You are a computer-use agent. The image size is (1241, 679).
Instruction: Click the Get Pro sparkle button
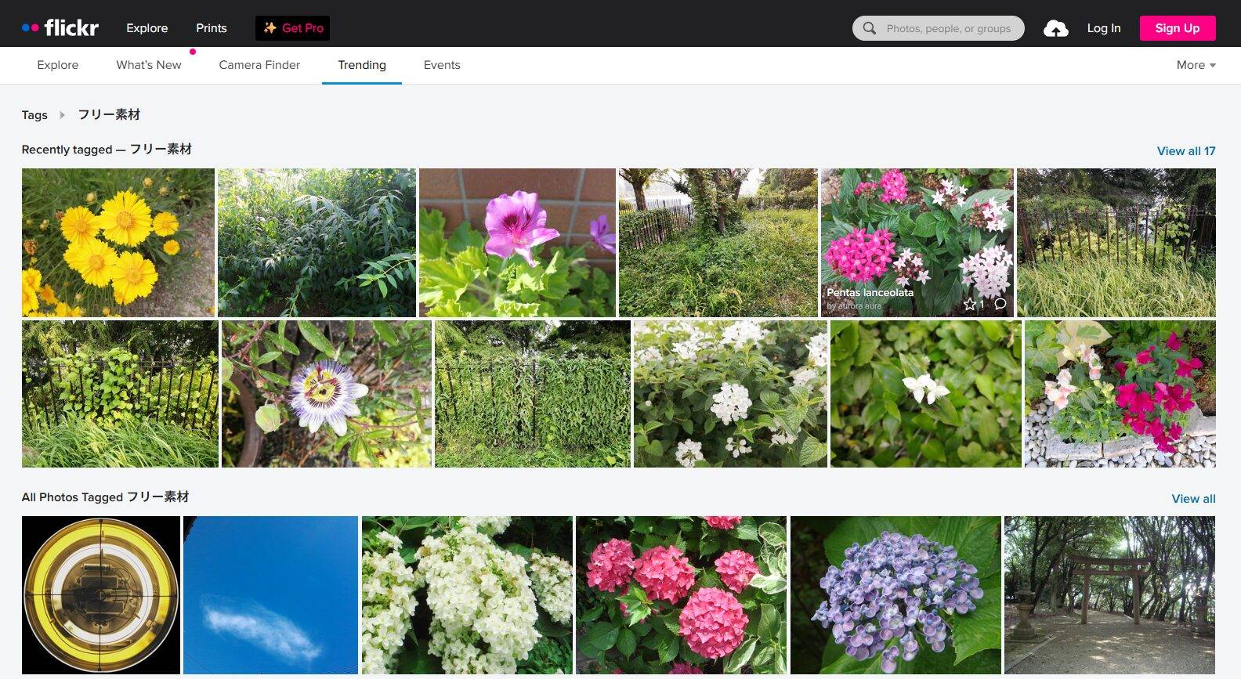292,28
